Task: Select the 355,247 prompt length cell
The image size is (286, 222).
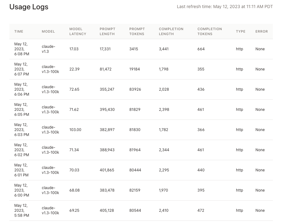Action: (107, 89)
